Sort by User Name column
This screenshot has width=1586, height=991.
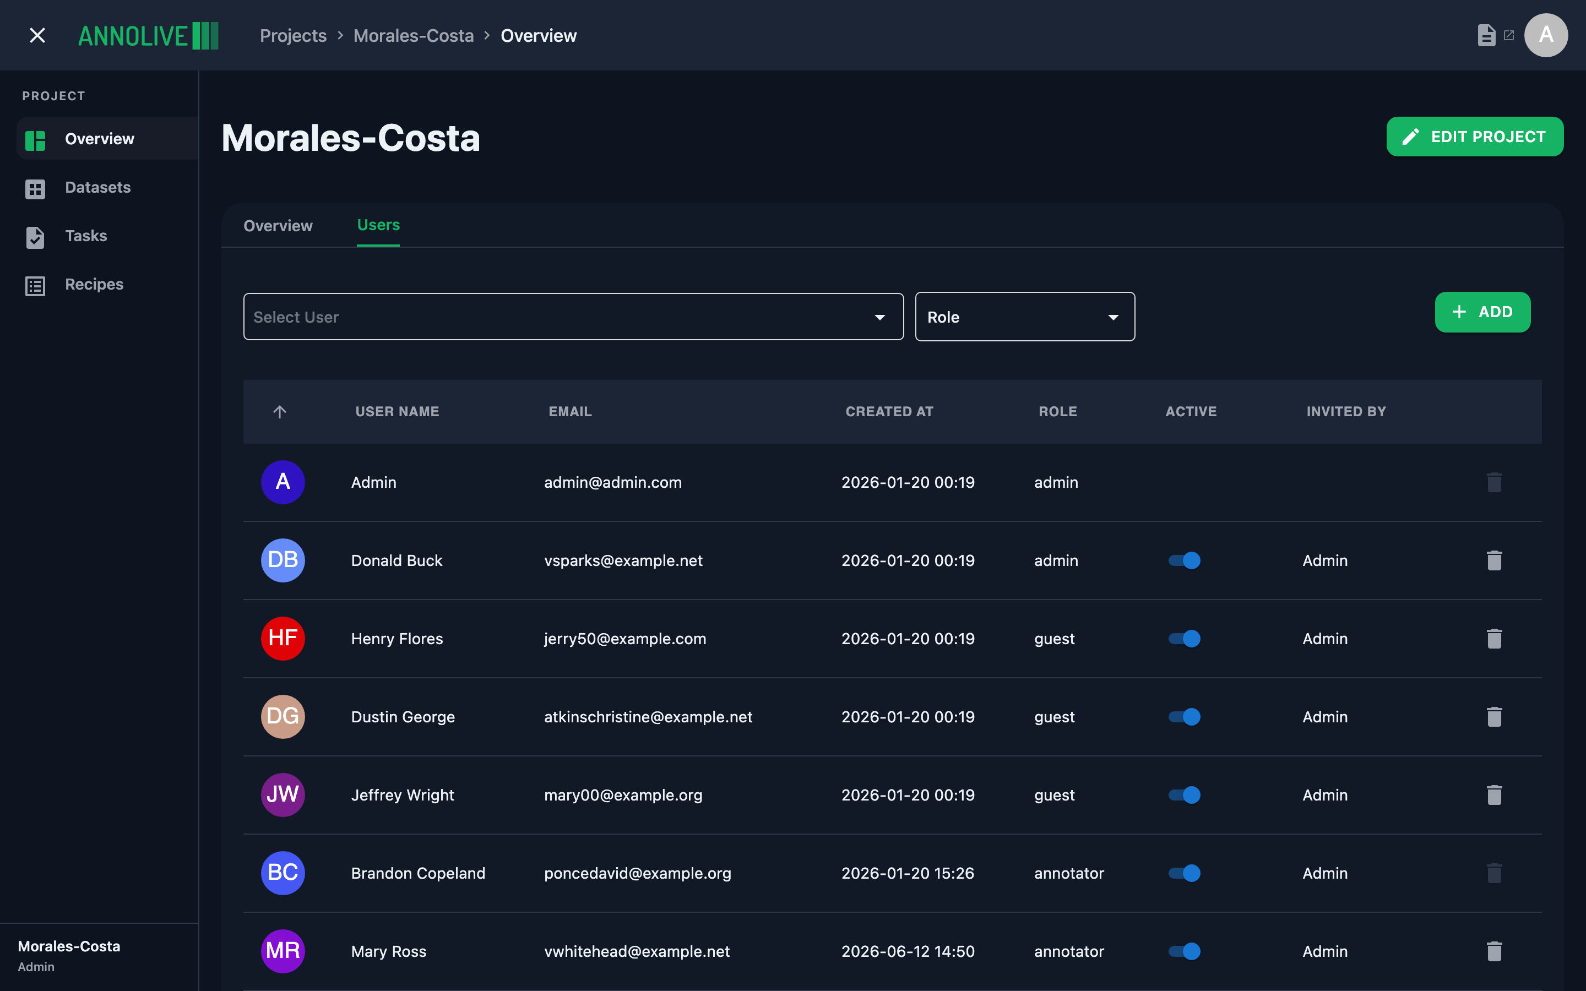397,412
